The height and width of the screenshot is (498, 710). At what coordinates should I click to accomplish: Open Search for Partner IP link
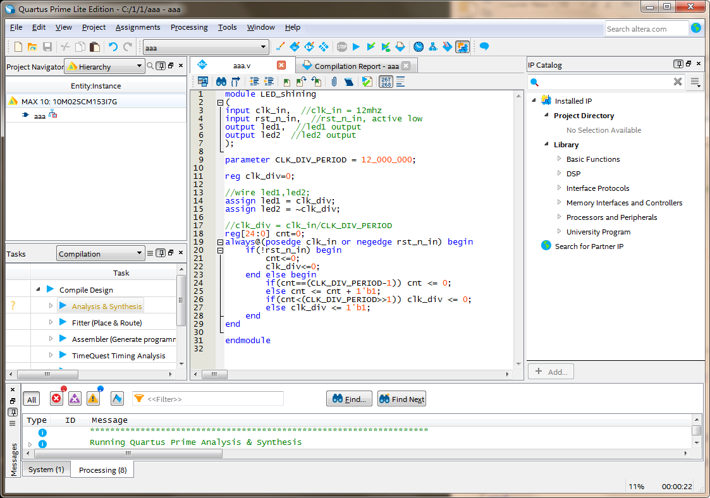coord(589,246)
